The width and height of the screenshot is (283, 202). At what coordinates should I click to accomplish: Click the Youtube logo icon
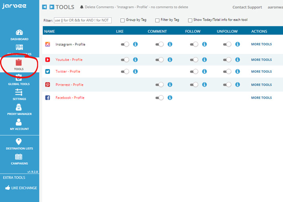[48, 60]
